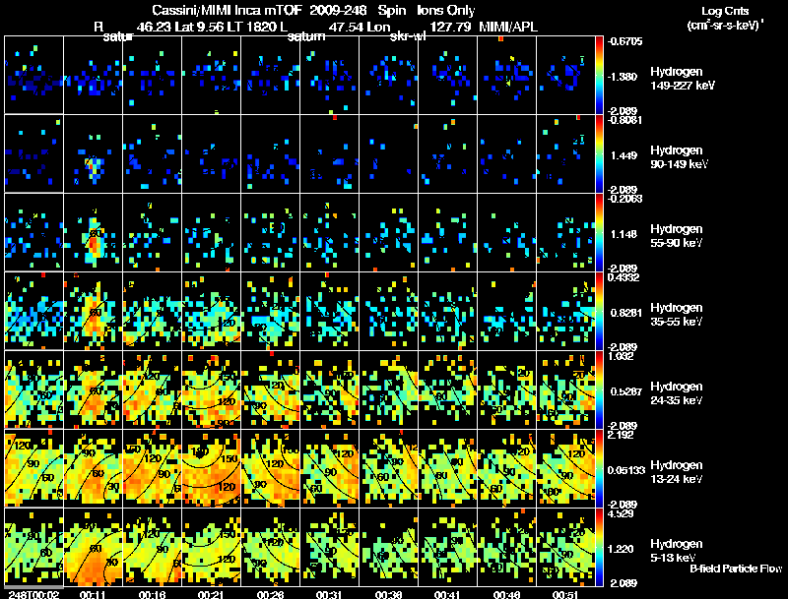Open the 90-149 keV panel at 00:41

(447, 153)
